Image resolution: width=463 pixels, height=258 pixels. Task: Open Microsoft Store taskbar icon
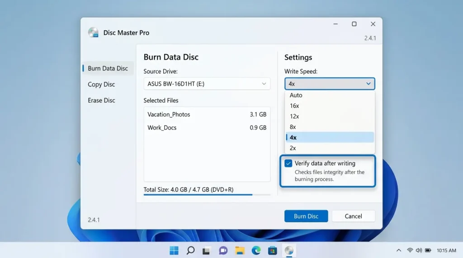pos(272,251)
